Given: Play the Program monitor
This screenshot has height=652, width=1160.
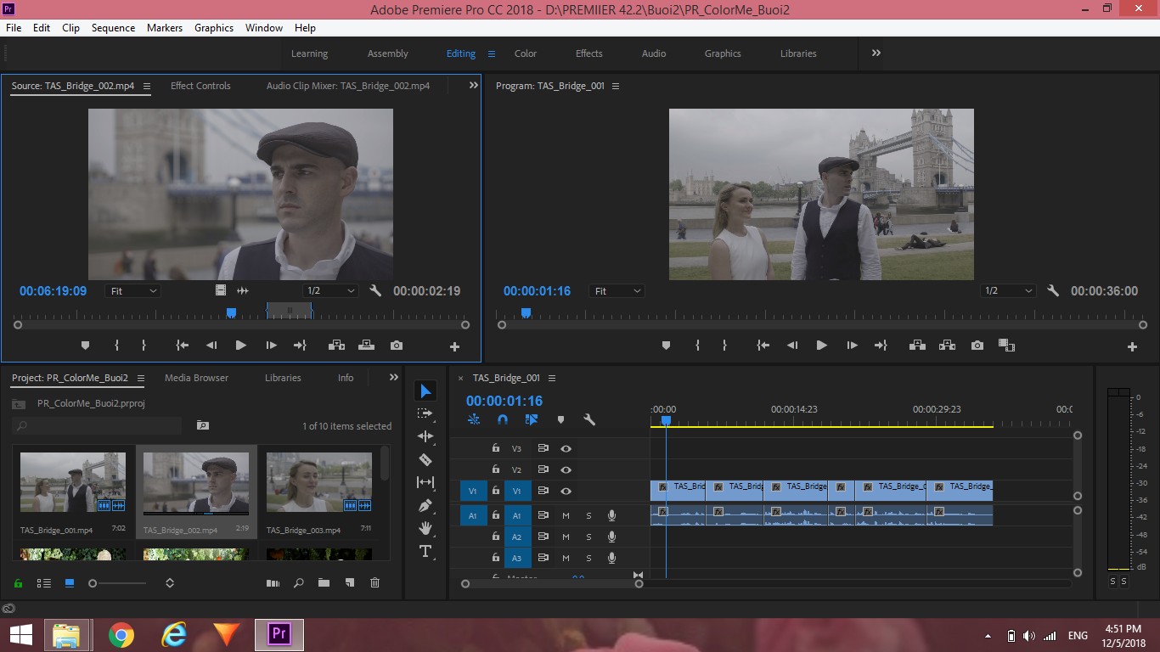Looking at the screenshot, I should [821, 346].
